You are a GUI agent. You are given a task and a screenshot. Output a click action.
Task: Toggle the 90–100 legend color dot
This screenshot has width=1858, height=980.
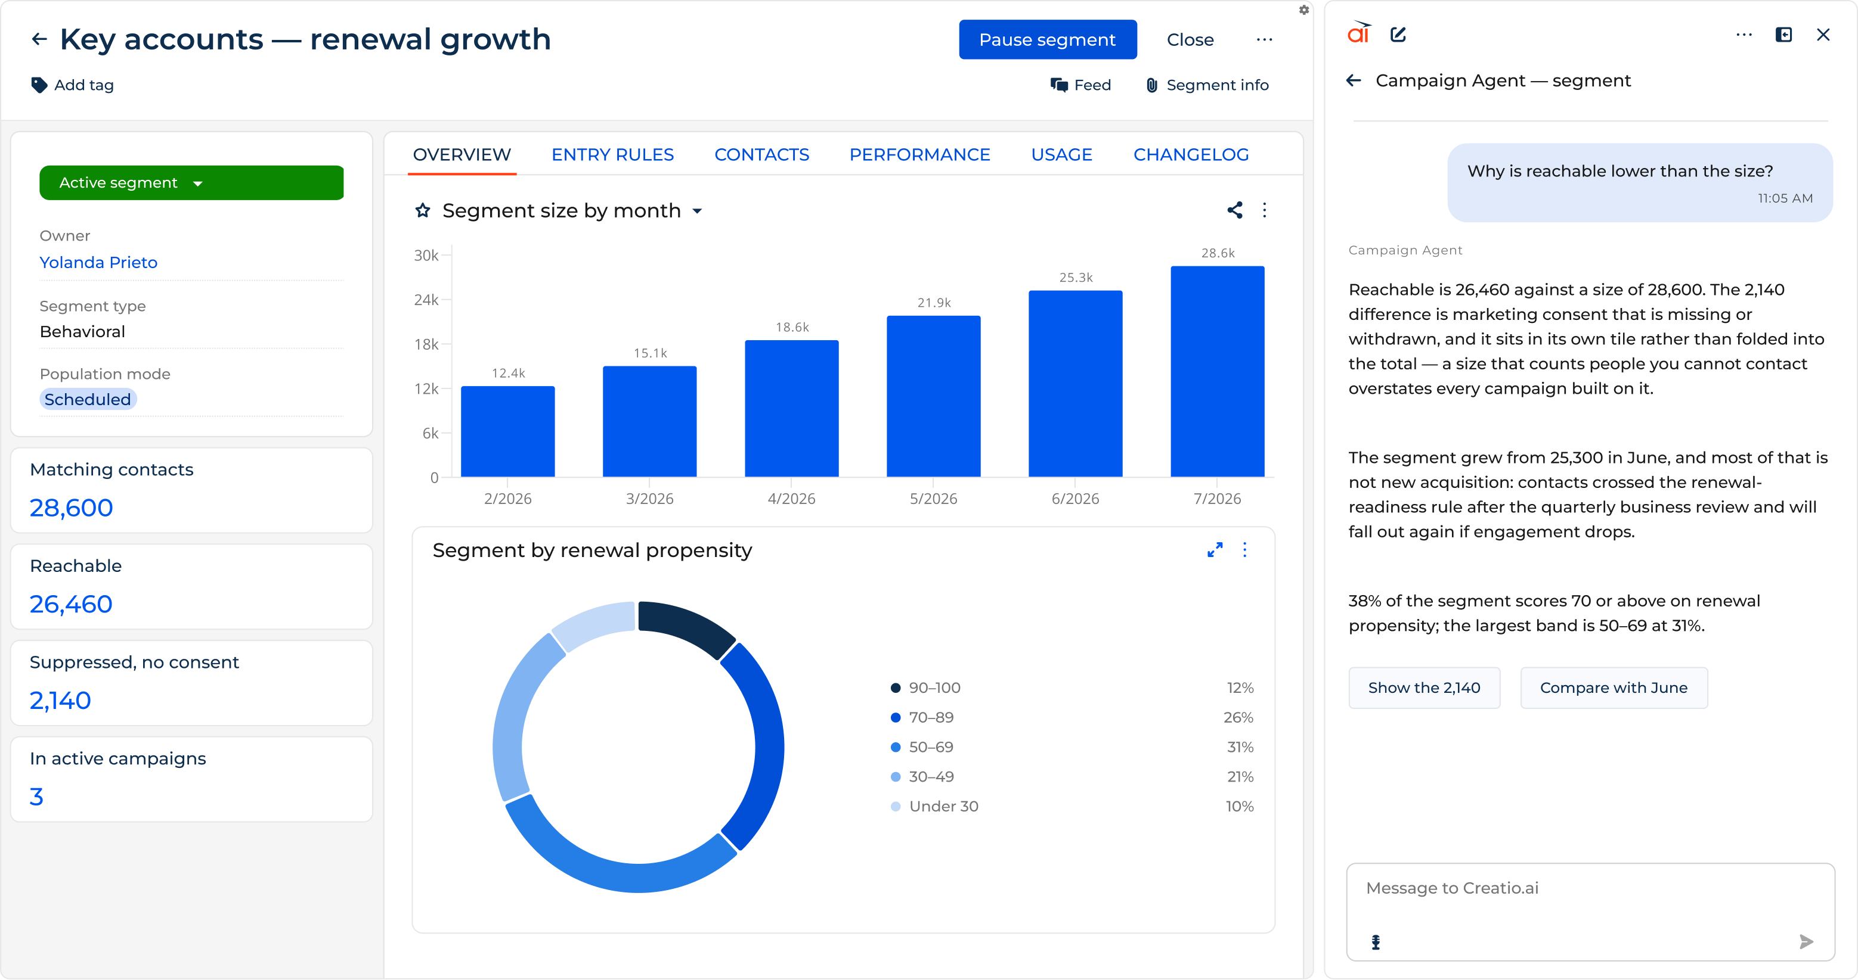895,687
